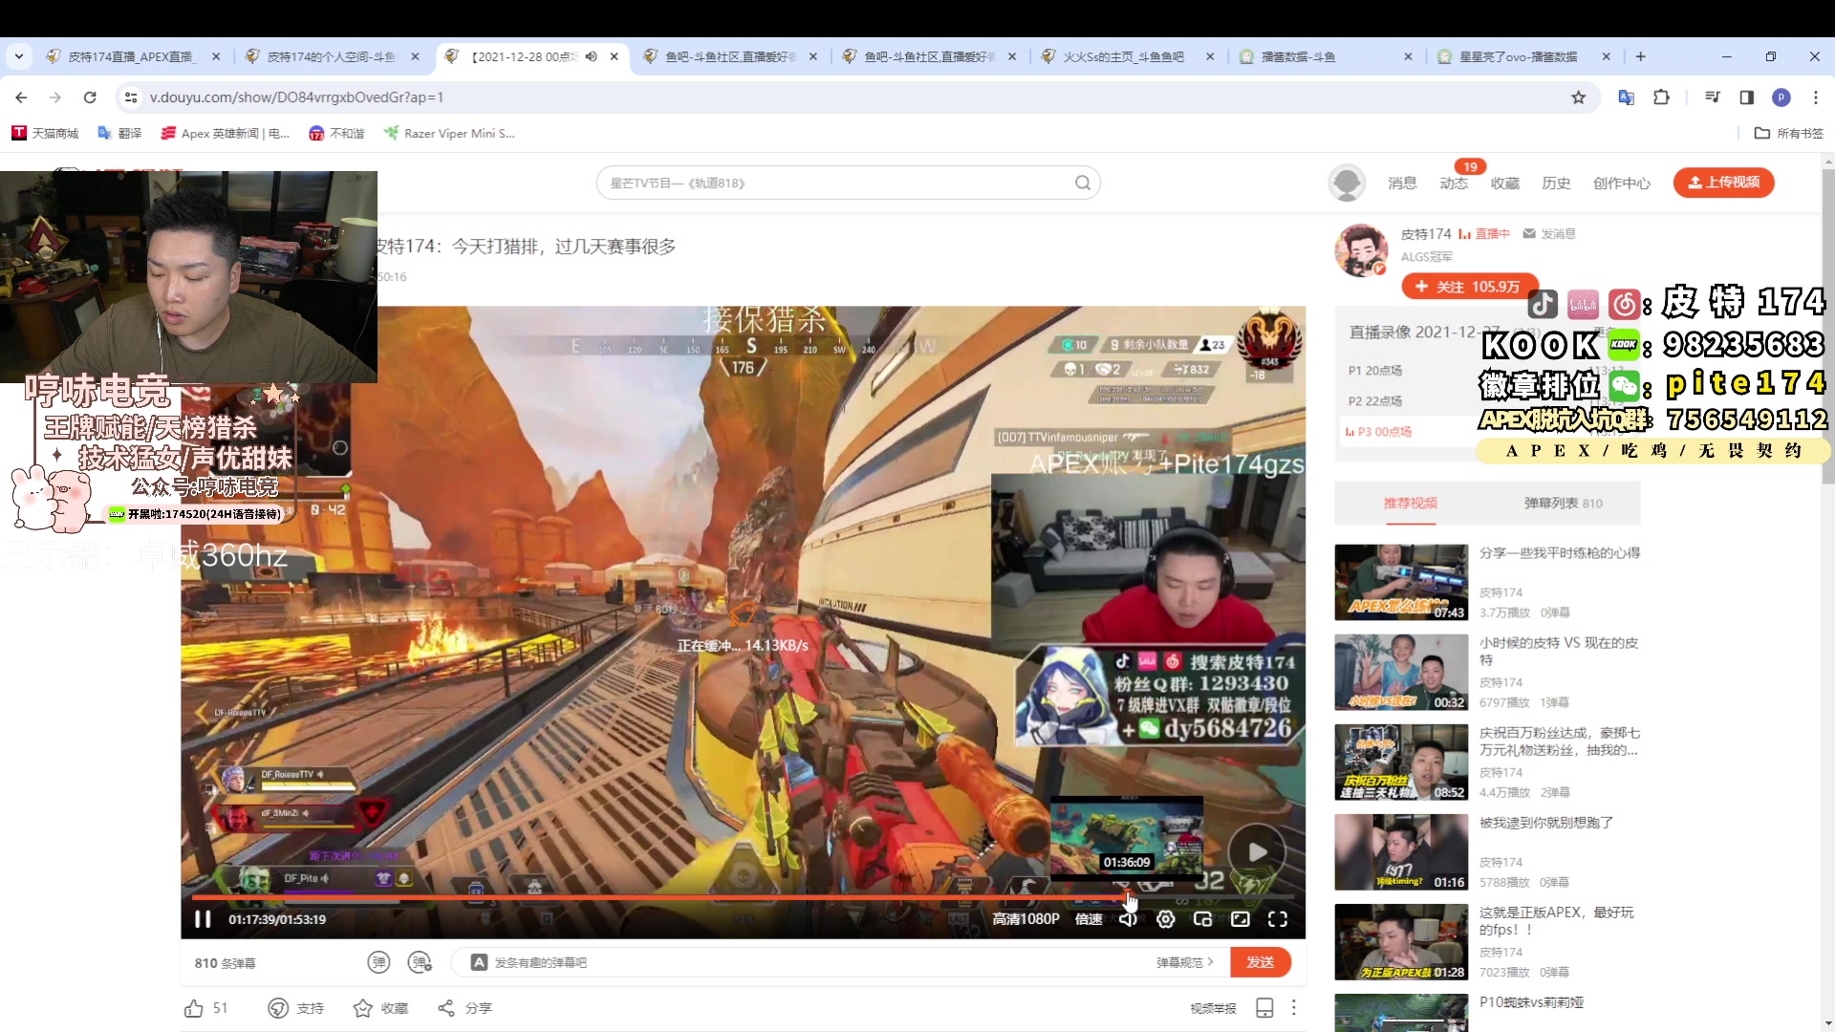Image resolution: width=1835 pixels, height=1032 pixels.
Task: Click the video progress bar
Action: [x=742, y=897]
